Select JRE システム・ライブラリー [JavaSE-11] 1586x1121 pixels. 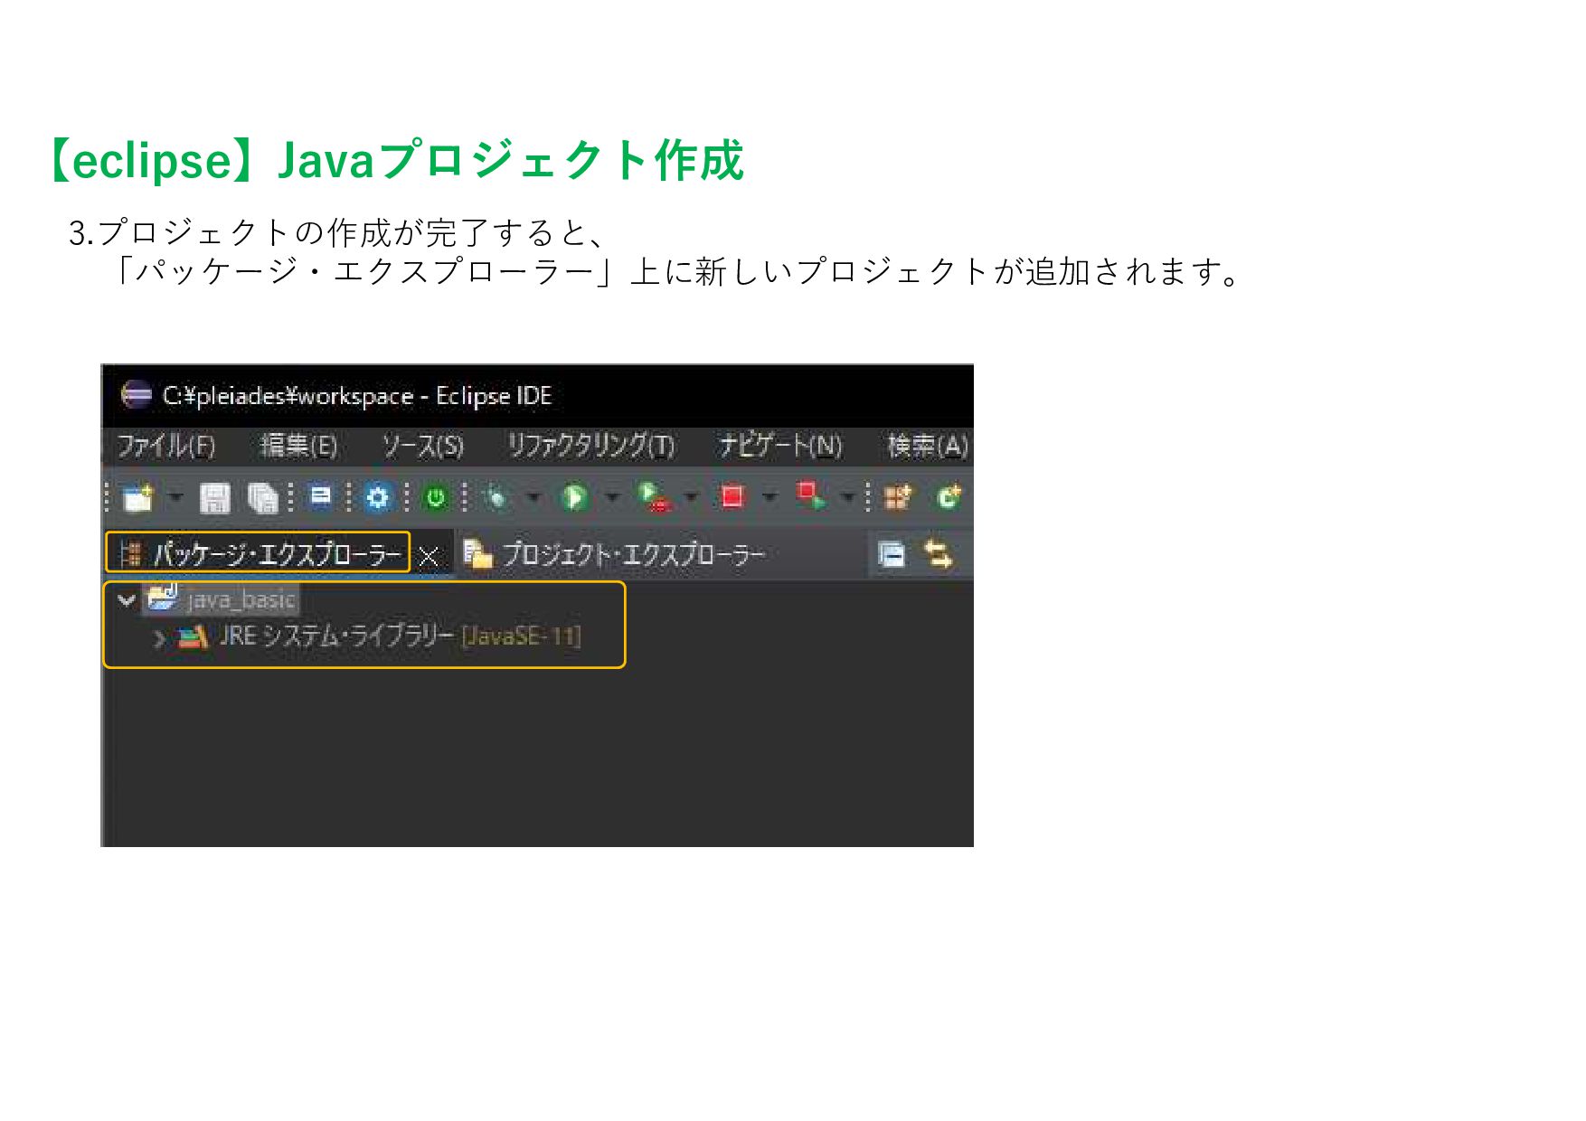tap(400, 636)
